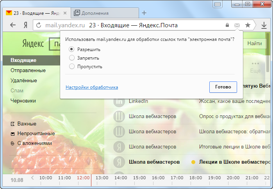Open the browser hamburger menu button
The height and width of the screenshot is (189, 273).
(218, 4)
